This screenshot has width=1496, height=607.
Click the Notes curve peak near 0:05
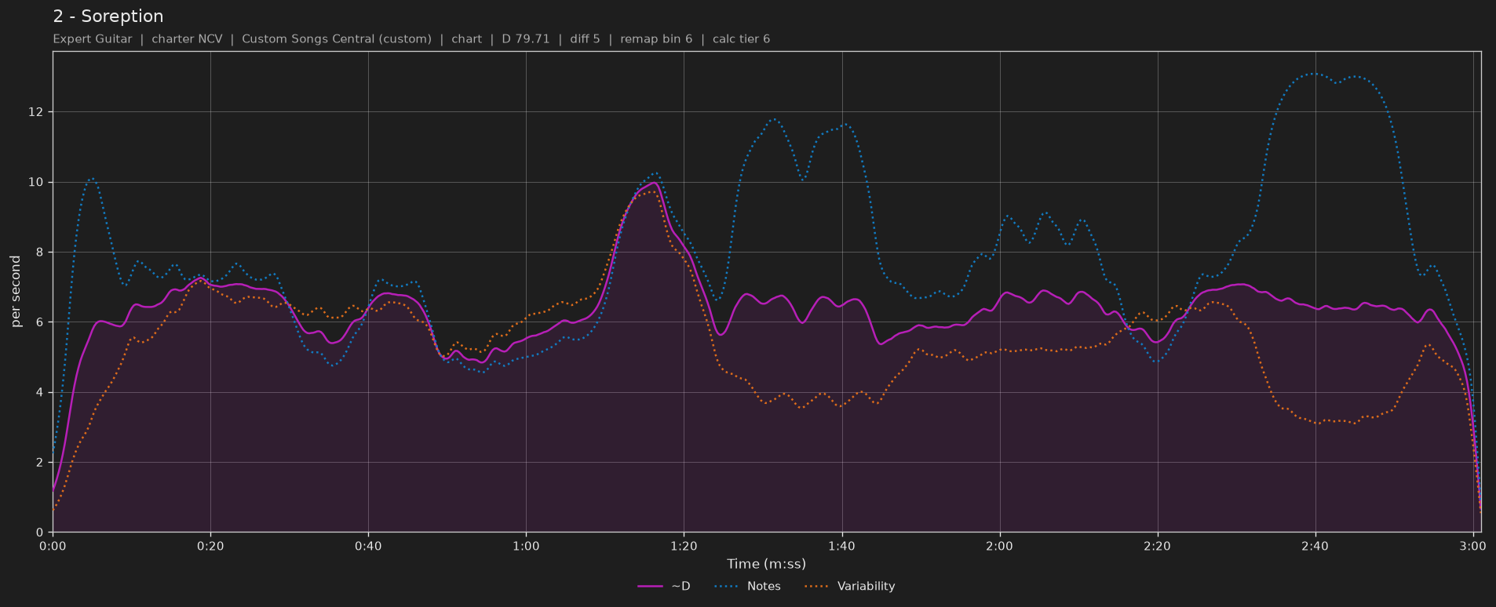93,179
